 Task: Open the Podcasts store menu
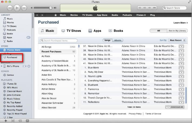(127, 15)
